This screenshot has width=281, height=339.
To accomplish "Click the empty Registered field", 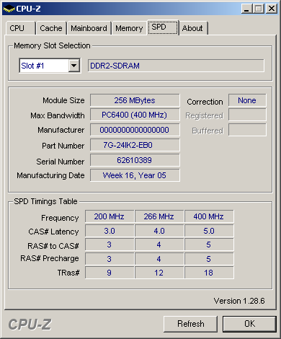I will coord(247,115).
